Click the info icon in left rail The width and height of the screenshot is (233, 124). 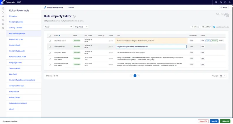[x=3, y=8]
